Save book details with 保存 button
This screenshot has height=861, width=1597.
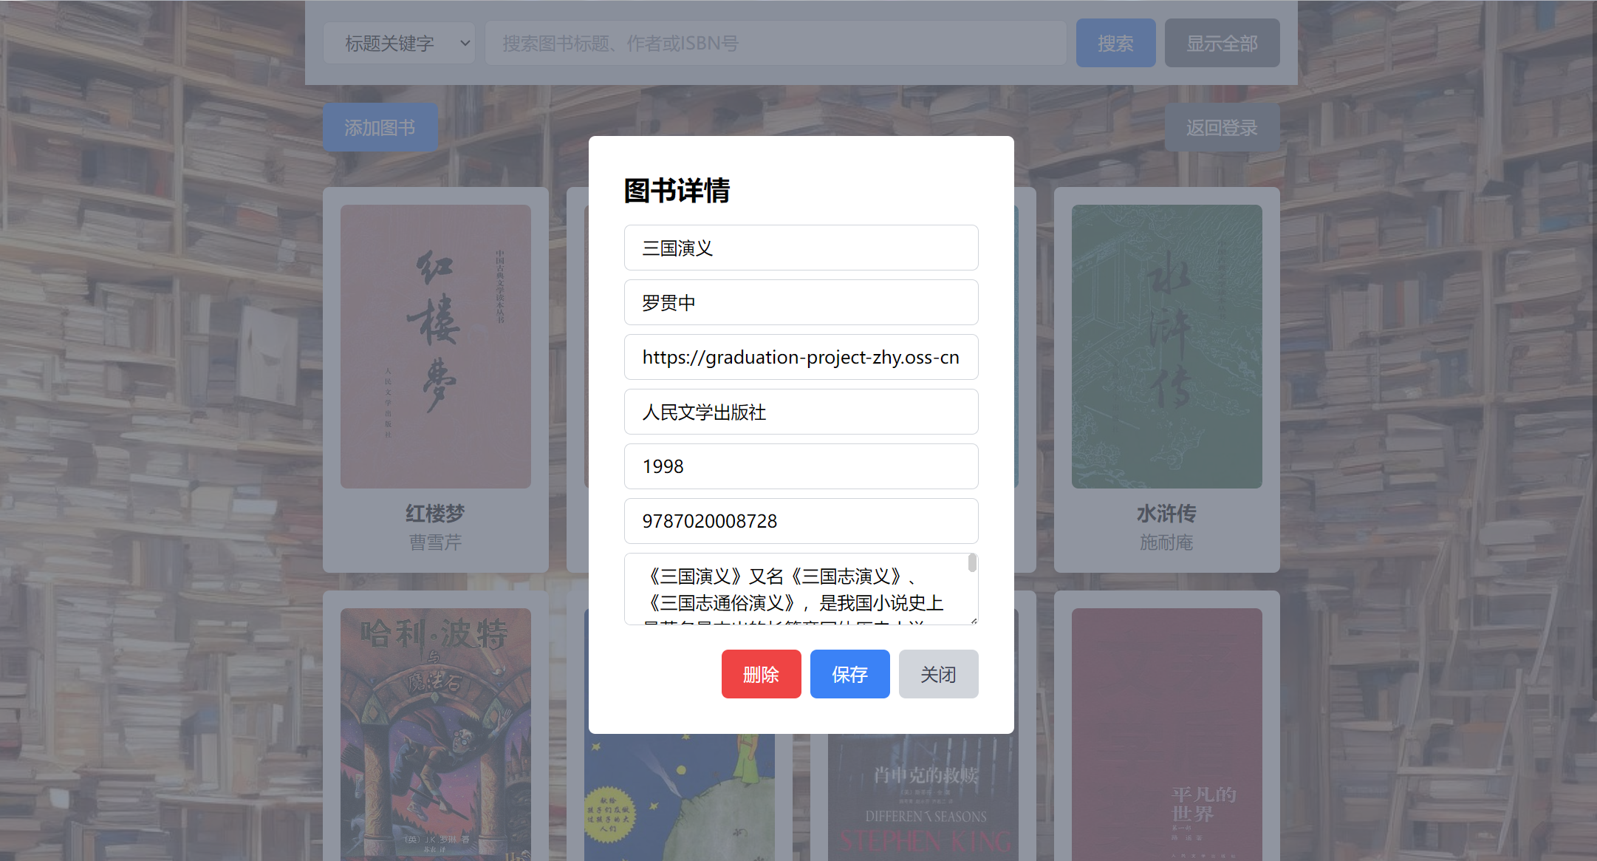[x=849, y=674]
